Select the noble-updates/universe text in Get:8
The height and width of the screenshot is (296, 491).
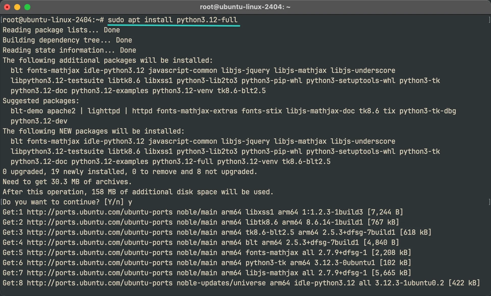pos(221,283)
